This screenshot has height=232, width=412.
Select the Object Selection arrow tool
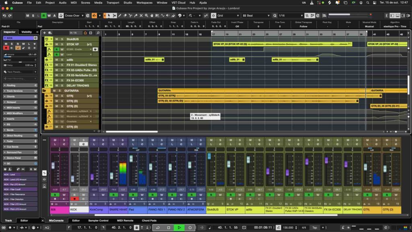[x=109, y=16]
